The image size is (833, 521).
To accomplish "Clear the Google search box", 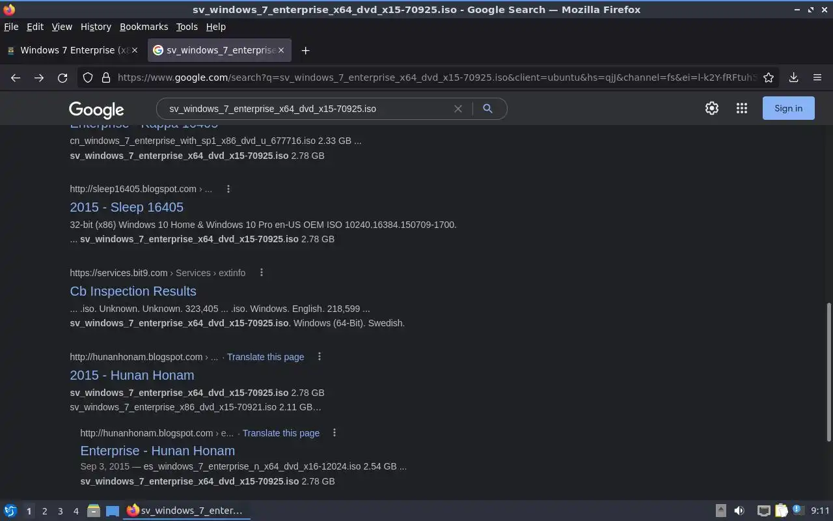I will point(458,109).
